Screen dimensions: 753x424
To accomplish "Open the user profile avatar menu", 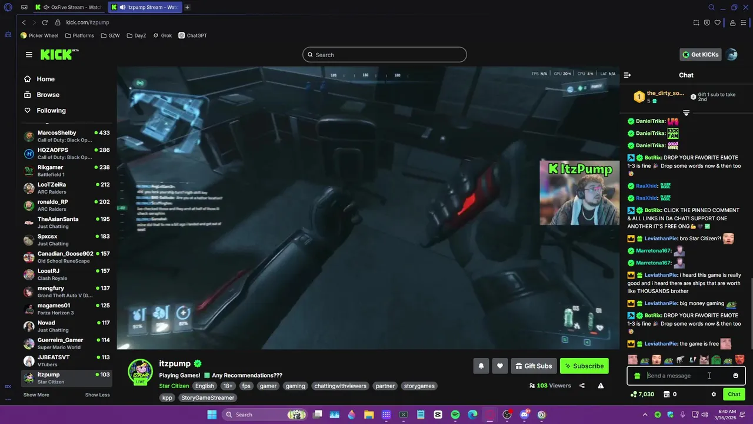I will tap(732, 55).
